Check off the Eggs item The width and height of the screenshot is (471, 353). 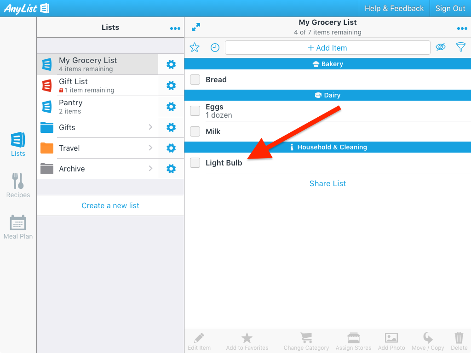click(195, 111)
